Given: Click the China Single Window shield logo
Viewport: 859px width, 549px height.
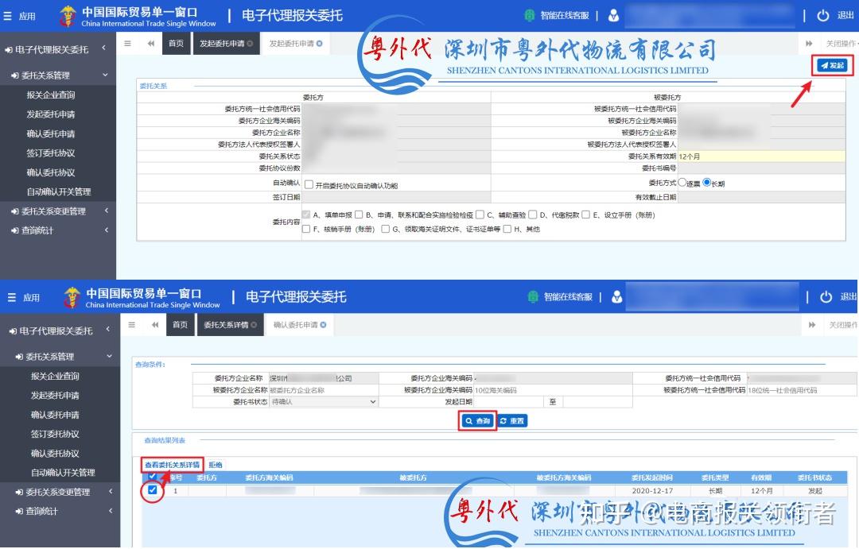Looking at the screenshot, I should tap(70, 15).
